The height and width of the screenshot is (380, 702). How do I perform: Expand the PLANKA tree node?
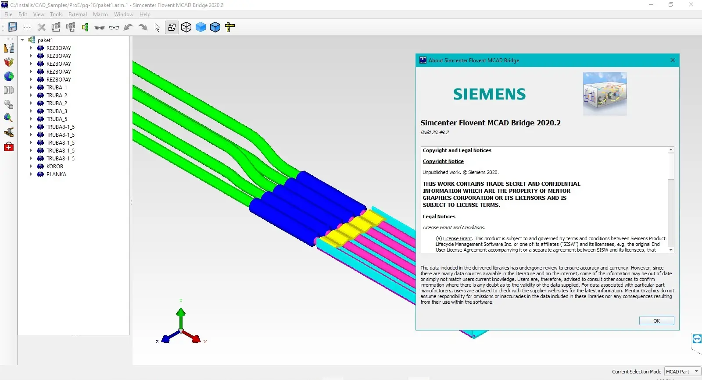31,174
